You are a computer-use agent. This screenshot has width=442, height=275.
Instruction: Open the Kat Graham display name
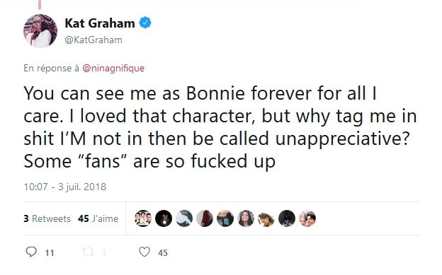(100, 23)
